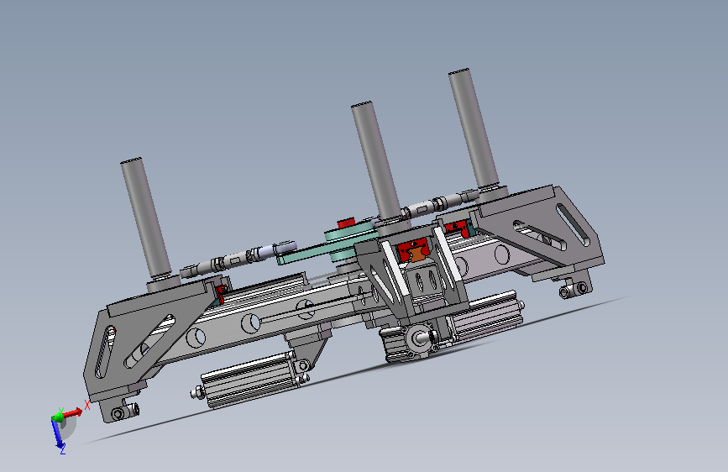Viewport: 728px width, 472px height.
Task: Select the middle vertical cylindrical post
Action: pos(375,160)
